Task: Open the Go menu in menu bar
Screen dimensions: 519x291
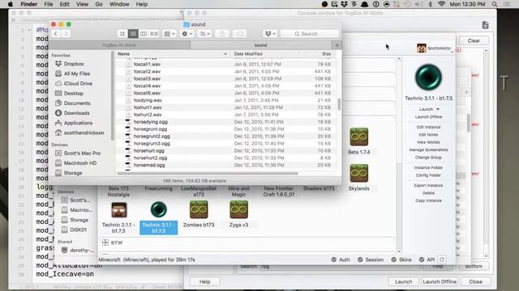Action: (x=99, y=4)
